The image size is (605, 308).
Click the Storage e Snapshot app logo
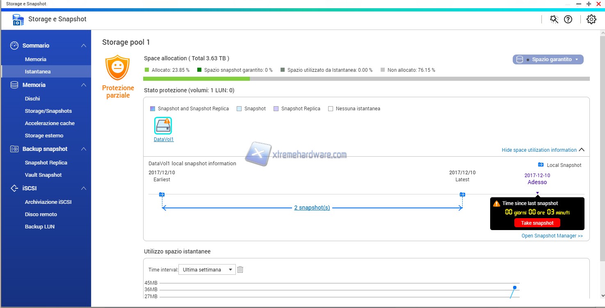coord(18,19)
